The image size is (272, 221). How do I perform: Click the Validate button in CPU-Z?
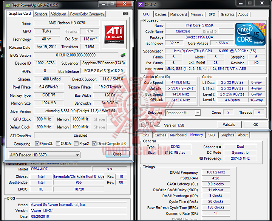click(229, 125)
